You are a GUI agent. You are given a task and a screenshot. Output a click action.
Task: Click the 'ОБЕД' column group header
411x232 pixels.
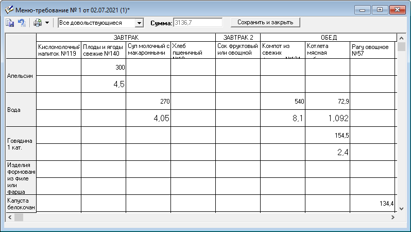[328, 38]
